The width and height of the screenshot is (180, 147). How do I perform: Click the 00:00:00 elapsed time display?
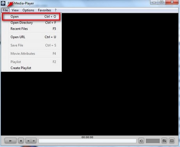pos(87,137)
